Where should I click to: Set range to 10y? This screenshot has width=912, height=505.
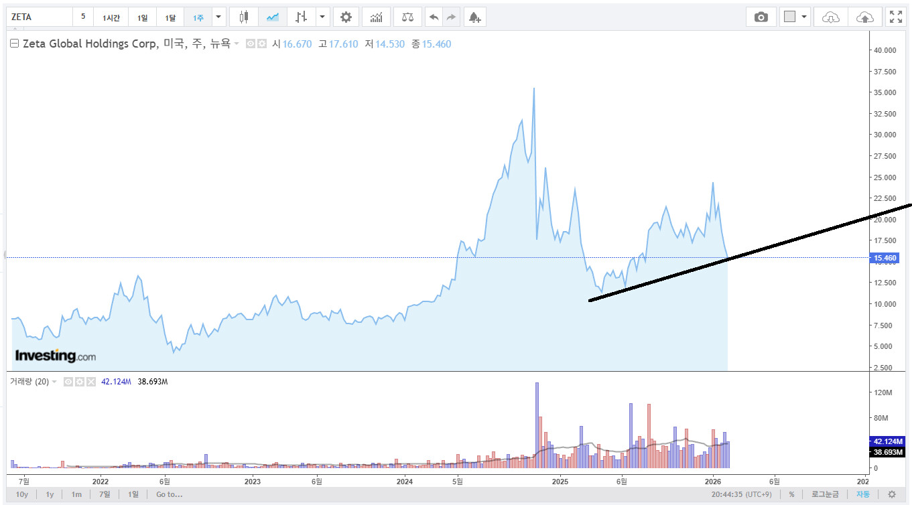coord(22,494)
